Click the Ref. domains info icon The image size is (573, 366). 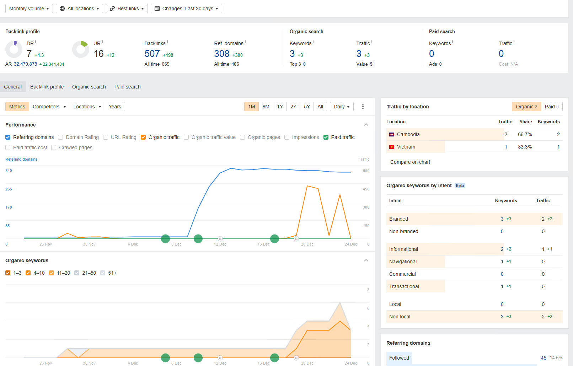[x=245, y=42]
